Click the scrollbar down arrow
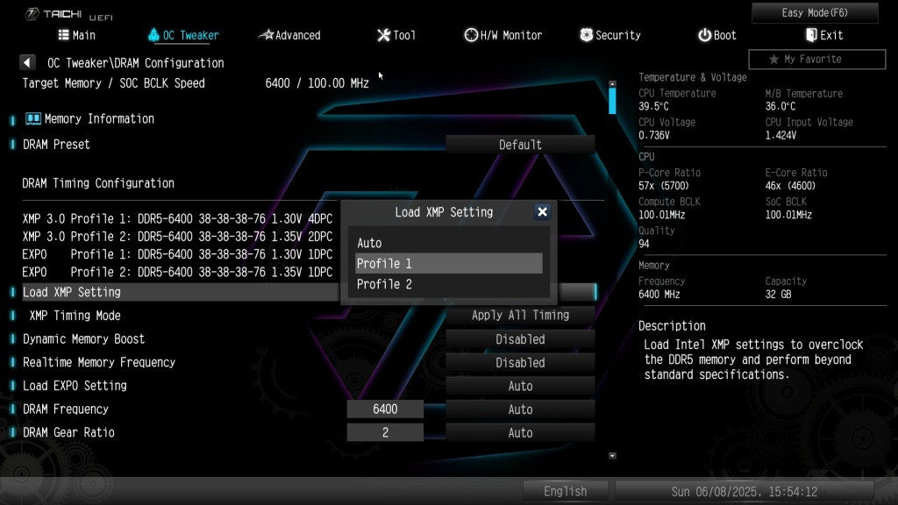The width and height of the screenshot is (898, 505). coord(612,456)
